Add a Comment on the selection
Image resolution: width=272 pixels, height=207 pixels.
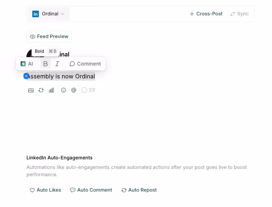pos(85,64)
